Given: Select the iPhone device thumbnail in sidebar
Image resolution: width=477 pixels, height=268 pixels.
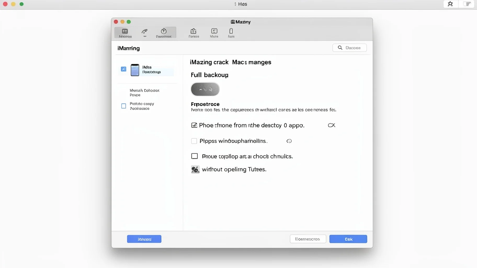Looking at the screenshot, I should click(x=135, y=70).
